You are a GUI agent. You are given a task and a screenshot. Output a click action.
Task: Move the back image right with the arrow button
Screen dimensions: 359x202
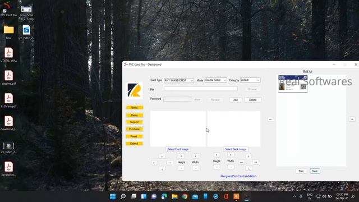(x=256, y=162)
